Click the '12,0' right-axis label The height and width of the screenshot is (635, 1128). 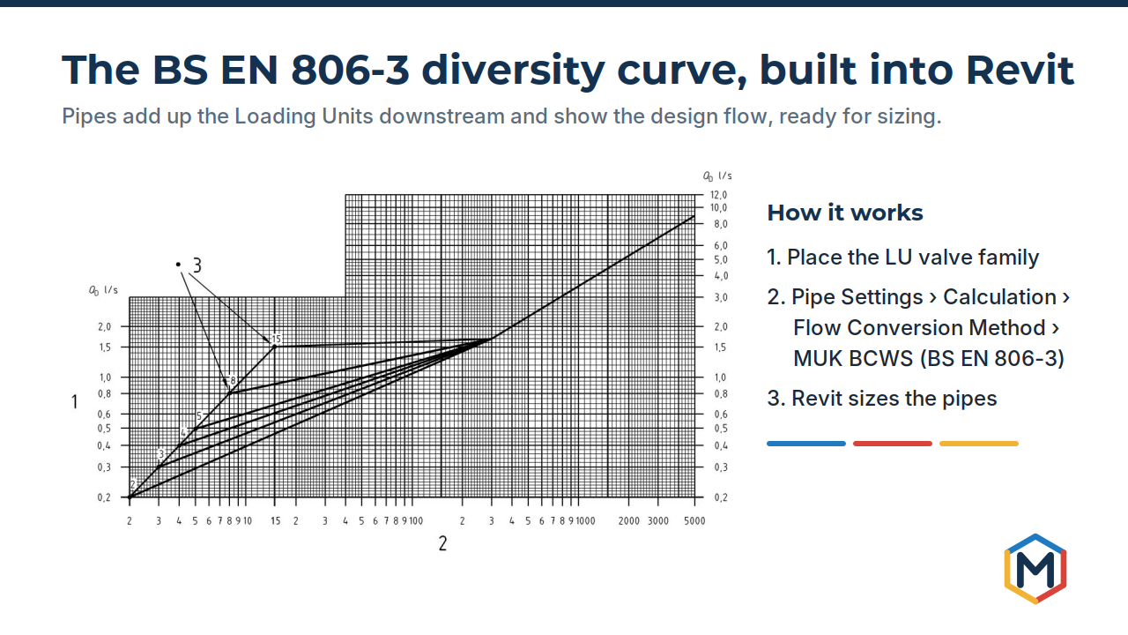tap(720, 195)
